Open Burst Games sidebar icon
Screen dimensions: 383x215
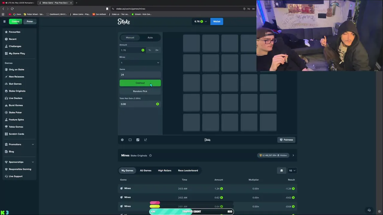tap(6, 105)
